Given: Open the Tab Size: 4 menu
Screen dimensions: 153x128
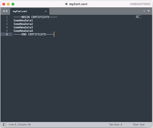Looking at the screenshot, I should coord(115,124).
